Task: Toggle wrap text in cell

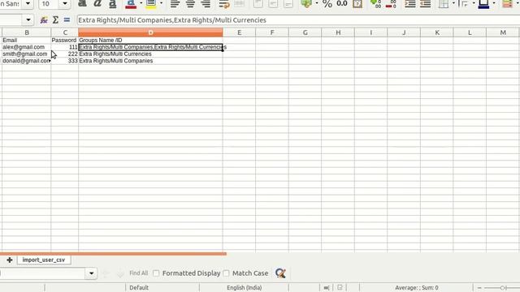Action: pyautogui.click(x=224, y=4)
